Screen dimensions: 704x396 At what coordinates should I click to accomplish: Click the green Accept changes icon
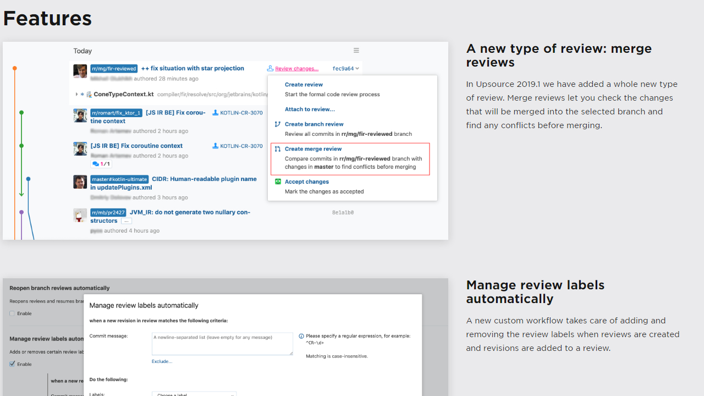278,182
